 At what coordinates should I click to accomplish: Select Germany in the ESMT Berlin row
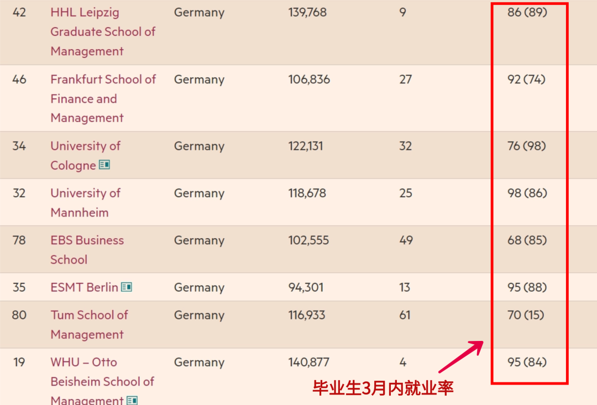coord(199,288)
